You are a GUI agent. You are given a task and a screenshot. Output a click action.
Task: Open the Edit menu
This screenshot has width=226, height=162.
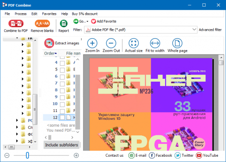tap(34, 14)
